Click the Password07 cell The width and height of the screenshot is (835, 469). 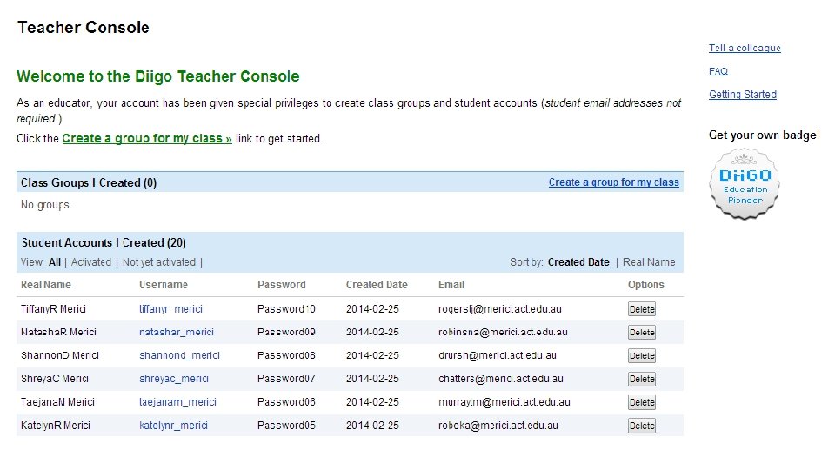286,379
